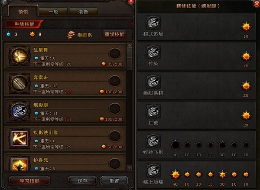Open the 装备 tab
Image resolution: width=260 pixels, height=190 pixels.
tap(83, 12)
